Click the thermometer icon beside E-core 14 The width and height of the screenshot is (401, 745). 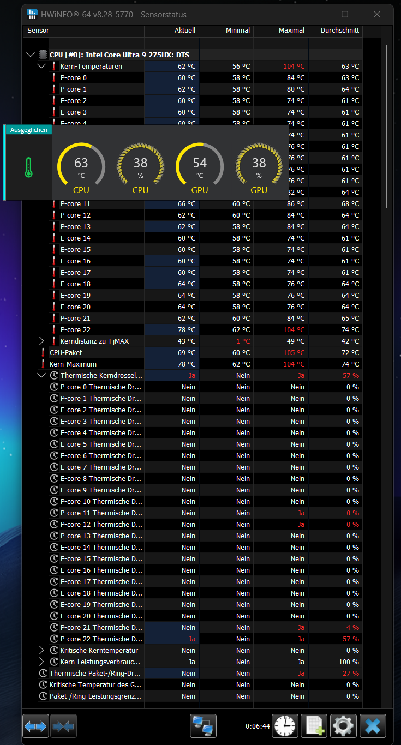pyautogui.click(x=54, y=238)
